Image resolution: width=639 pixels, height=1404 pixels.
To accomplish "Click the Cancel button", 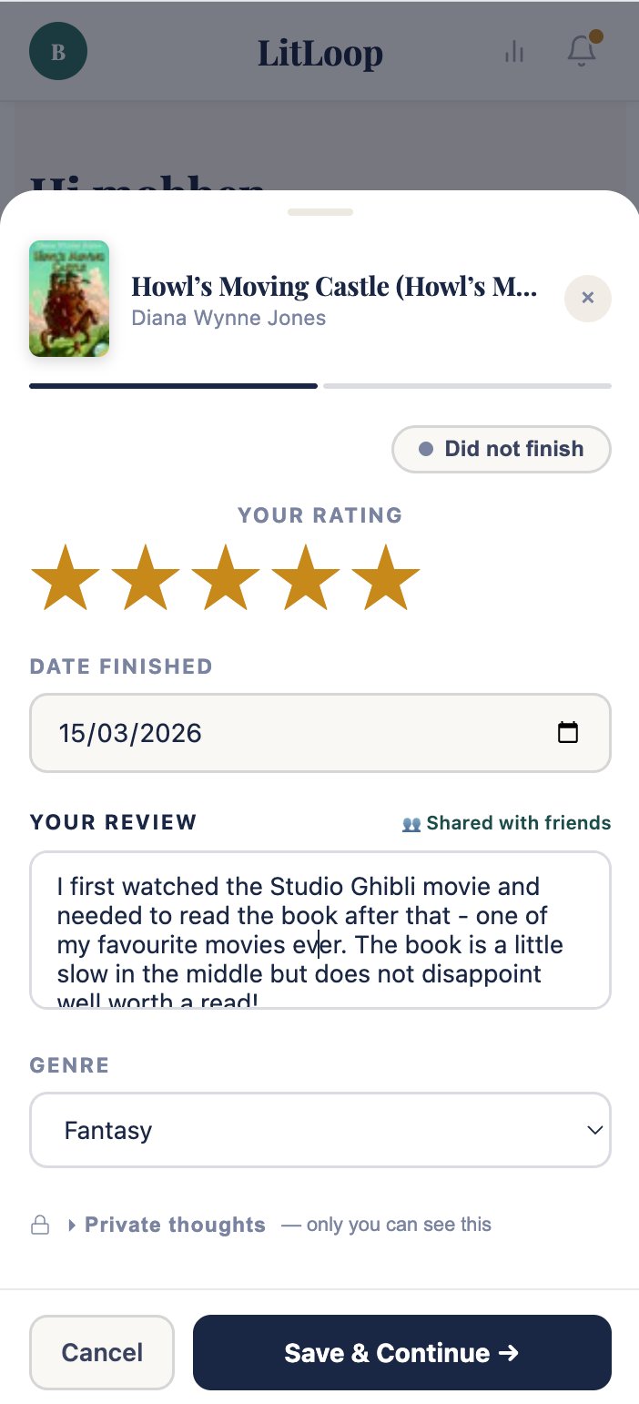I will tap(101, 1352).
